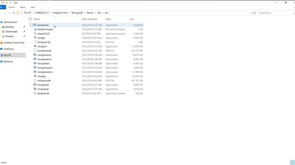The width and height of the screenshot is (295, 165).
Task: Click the mongoexport application icon
Action: (35, 59)
